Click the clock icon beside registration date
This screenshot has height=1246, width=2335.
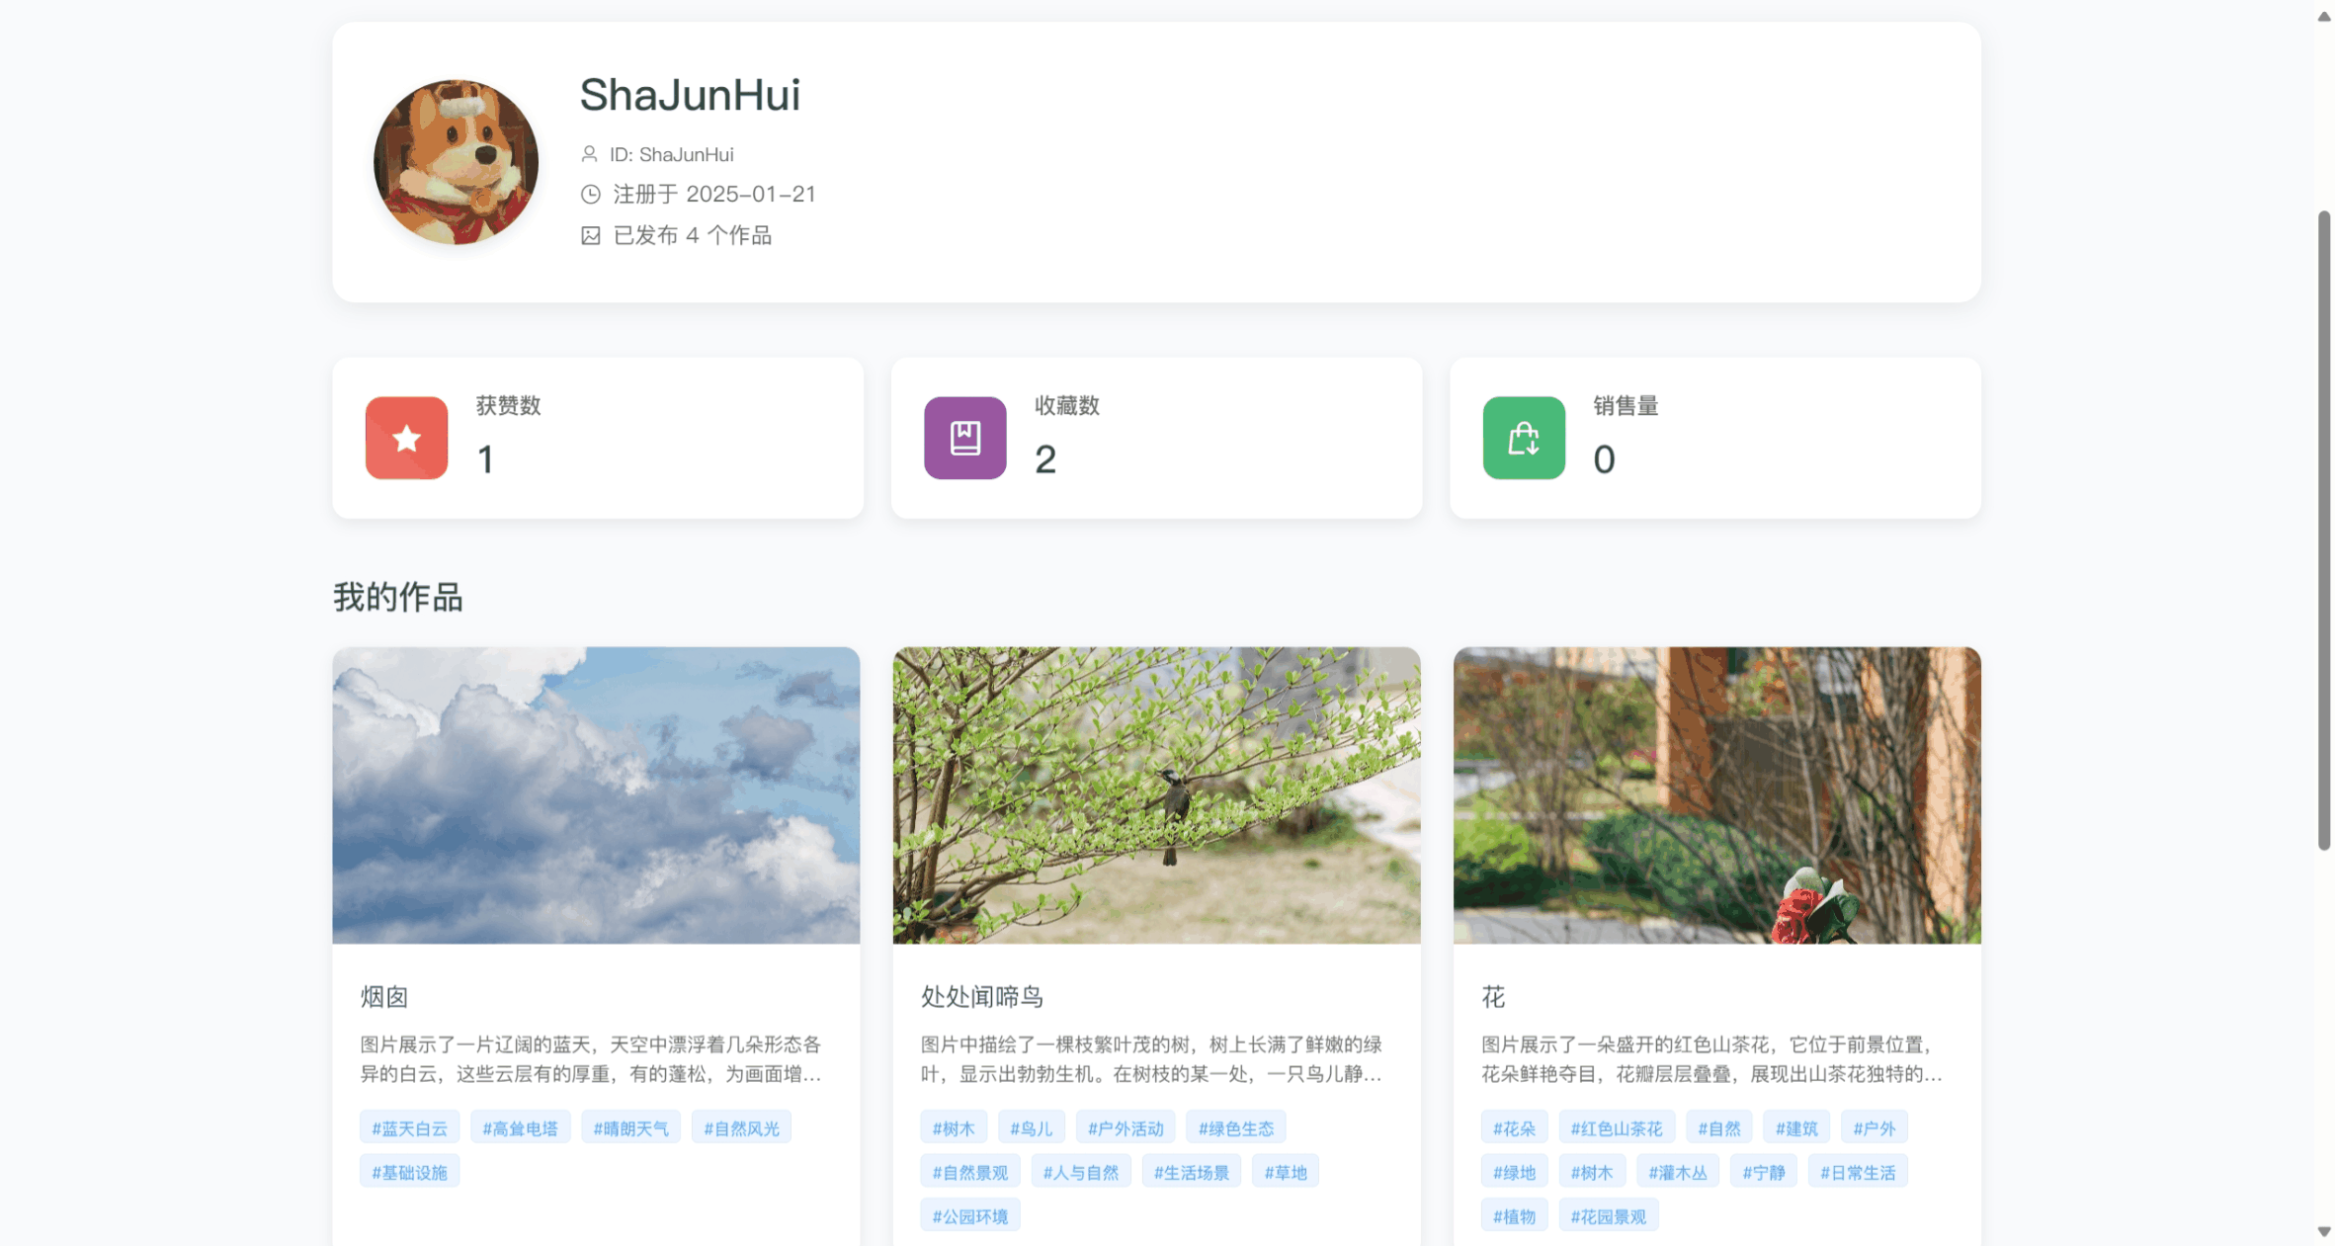click(590, 195)
